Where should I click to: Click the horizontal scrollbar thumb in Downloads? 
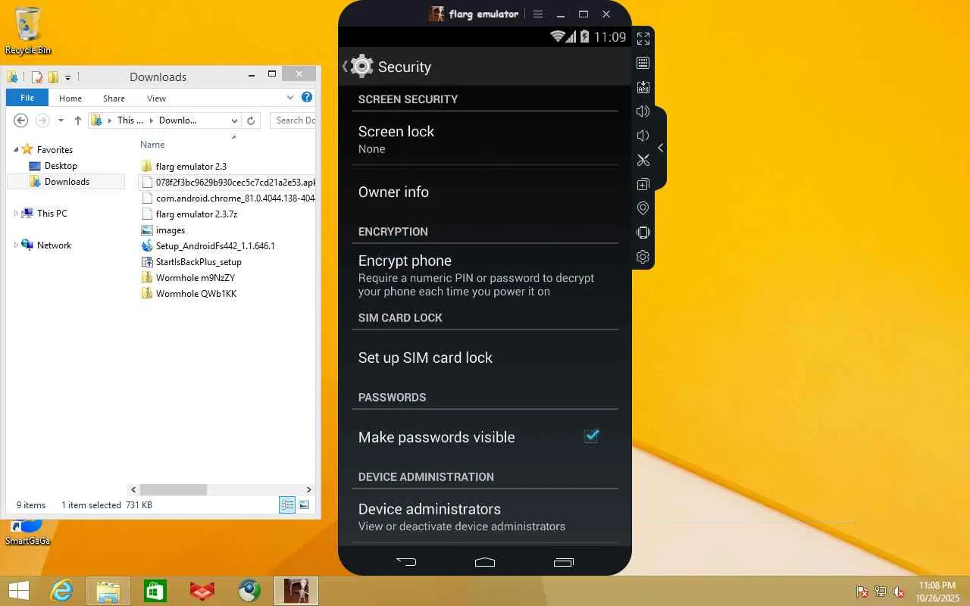(174, 490)
